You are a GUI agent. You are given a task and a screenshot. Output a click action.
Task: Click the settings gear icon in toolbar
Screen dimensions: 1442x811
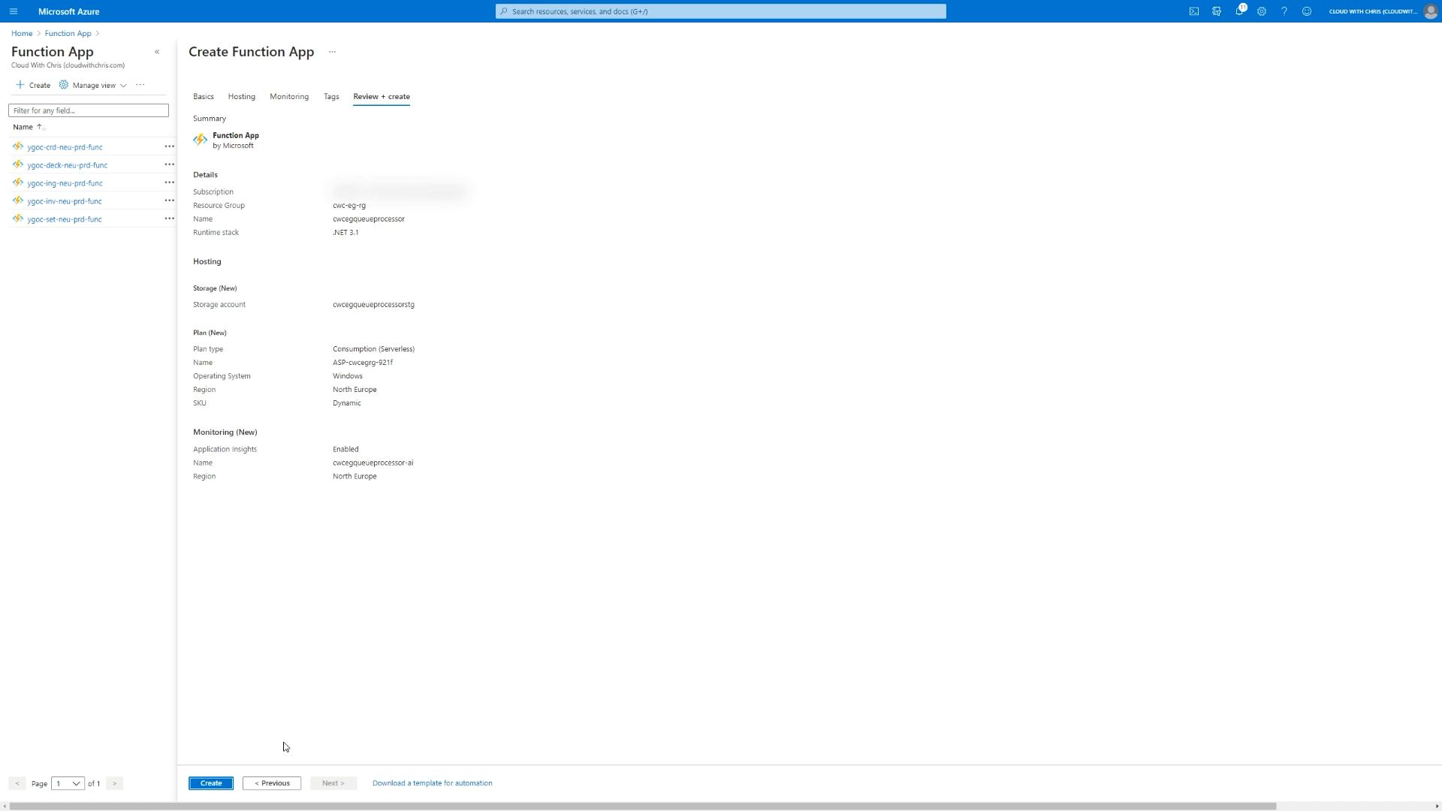[1261, 11]
